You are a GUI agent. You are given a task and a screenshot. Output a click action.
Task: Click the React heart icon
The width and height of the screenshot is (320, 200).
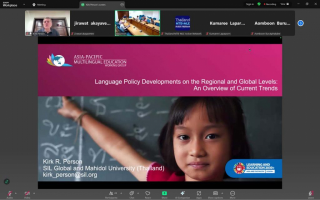point(147,193)
